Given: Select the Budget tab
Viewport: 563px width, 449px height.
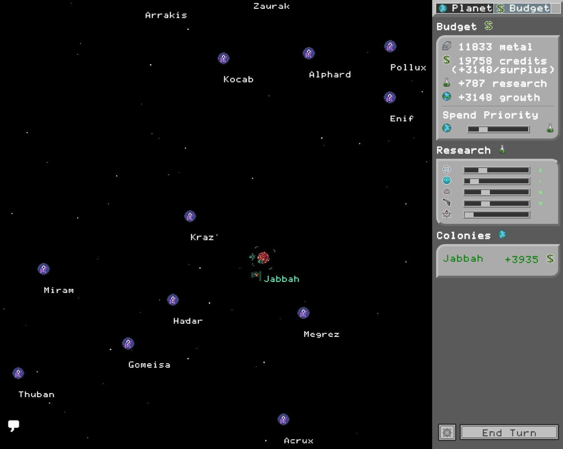Looking at the screenshot, I should [523, 8].
